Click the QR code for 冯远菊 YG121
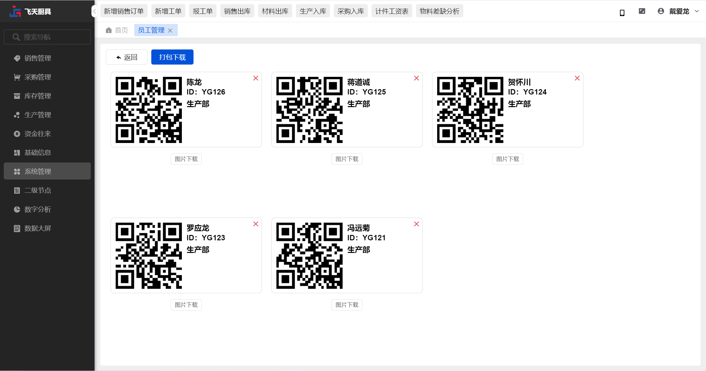 point(310,256)
